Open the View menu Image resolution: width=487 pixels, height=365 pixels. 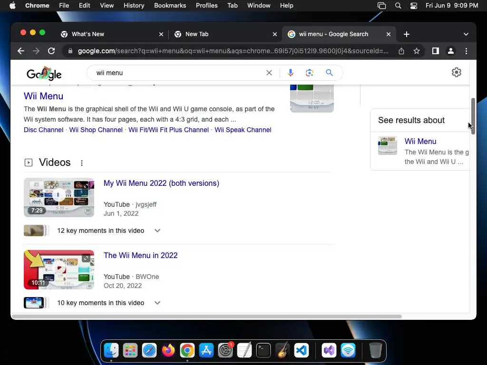coord(107,6)
